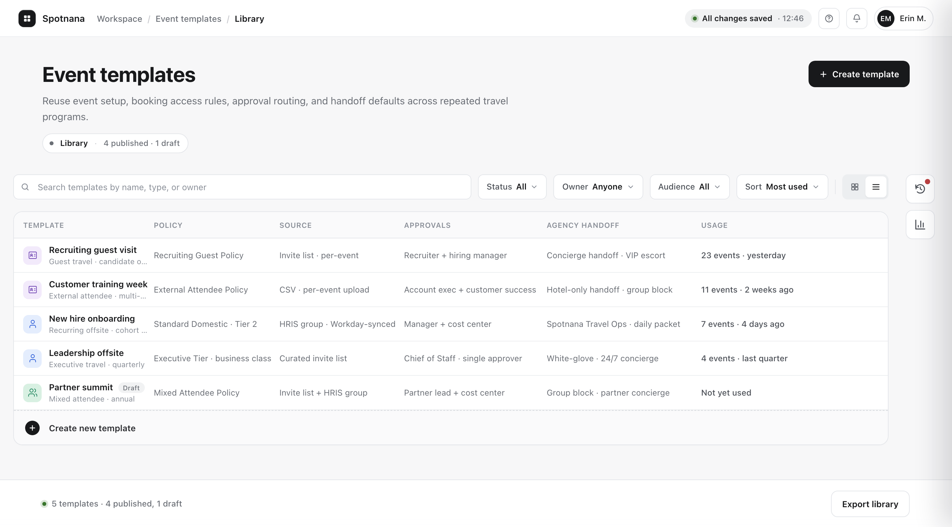Image resolution: width=952 pixels, height=527 pixels.
Task: Open the Erin M. account menu
Action: tap(904, 18)
